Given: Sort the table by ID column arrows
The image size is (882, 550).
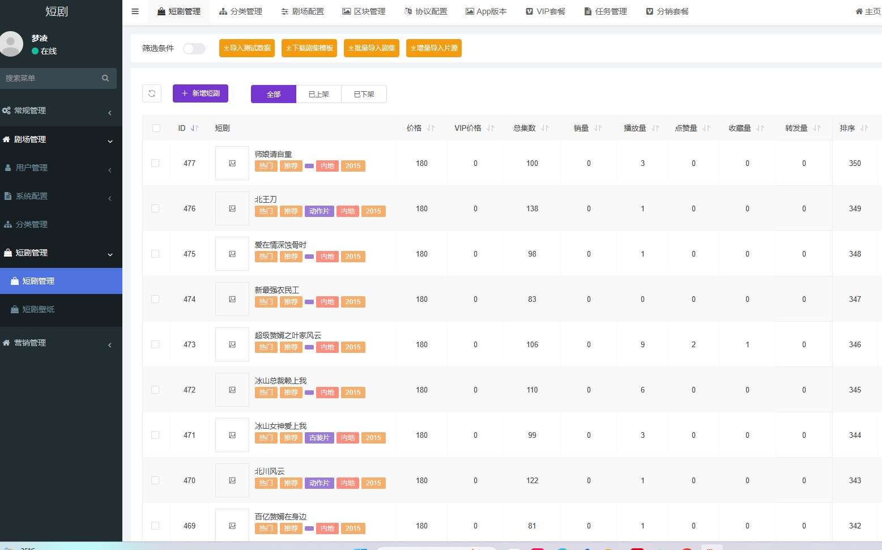Looking at the screenshot, I should 195,128.
